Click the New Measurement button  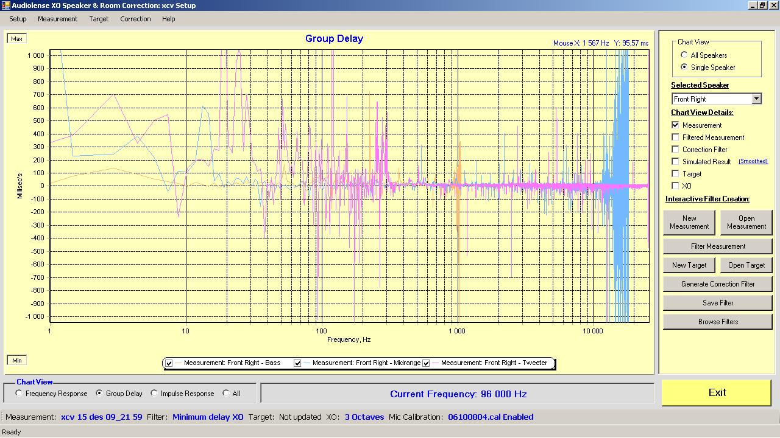pos(689,222)
